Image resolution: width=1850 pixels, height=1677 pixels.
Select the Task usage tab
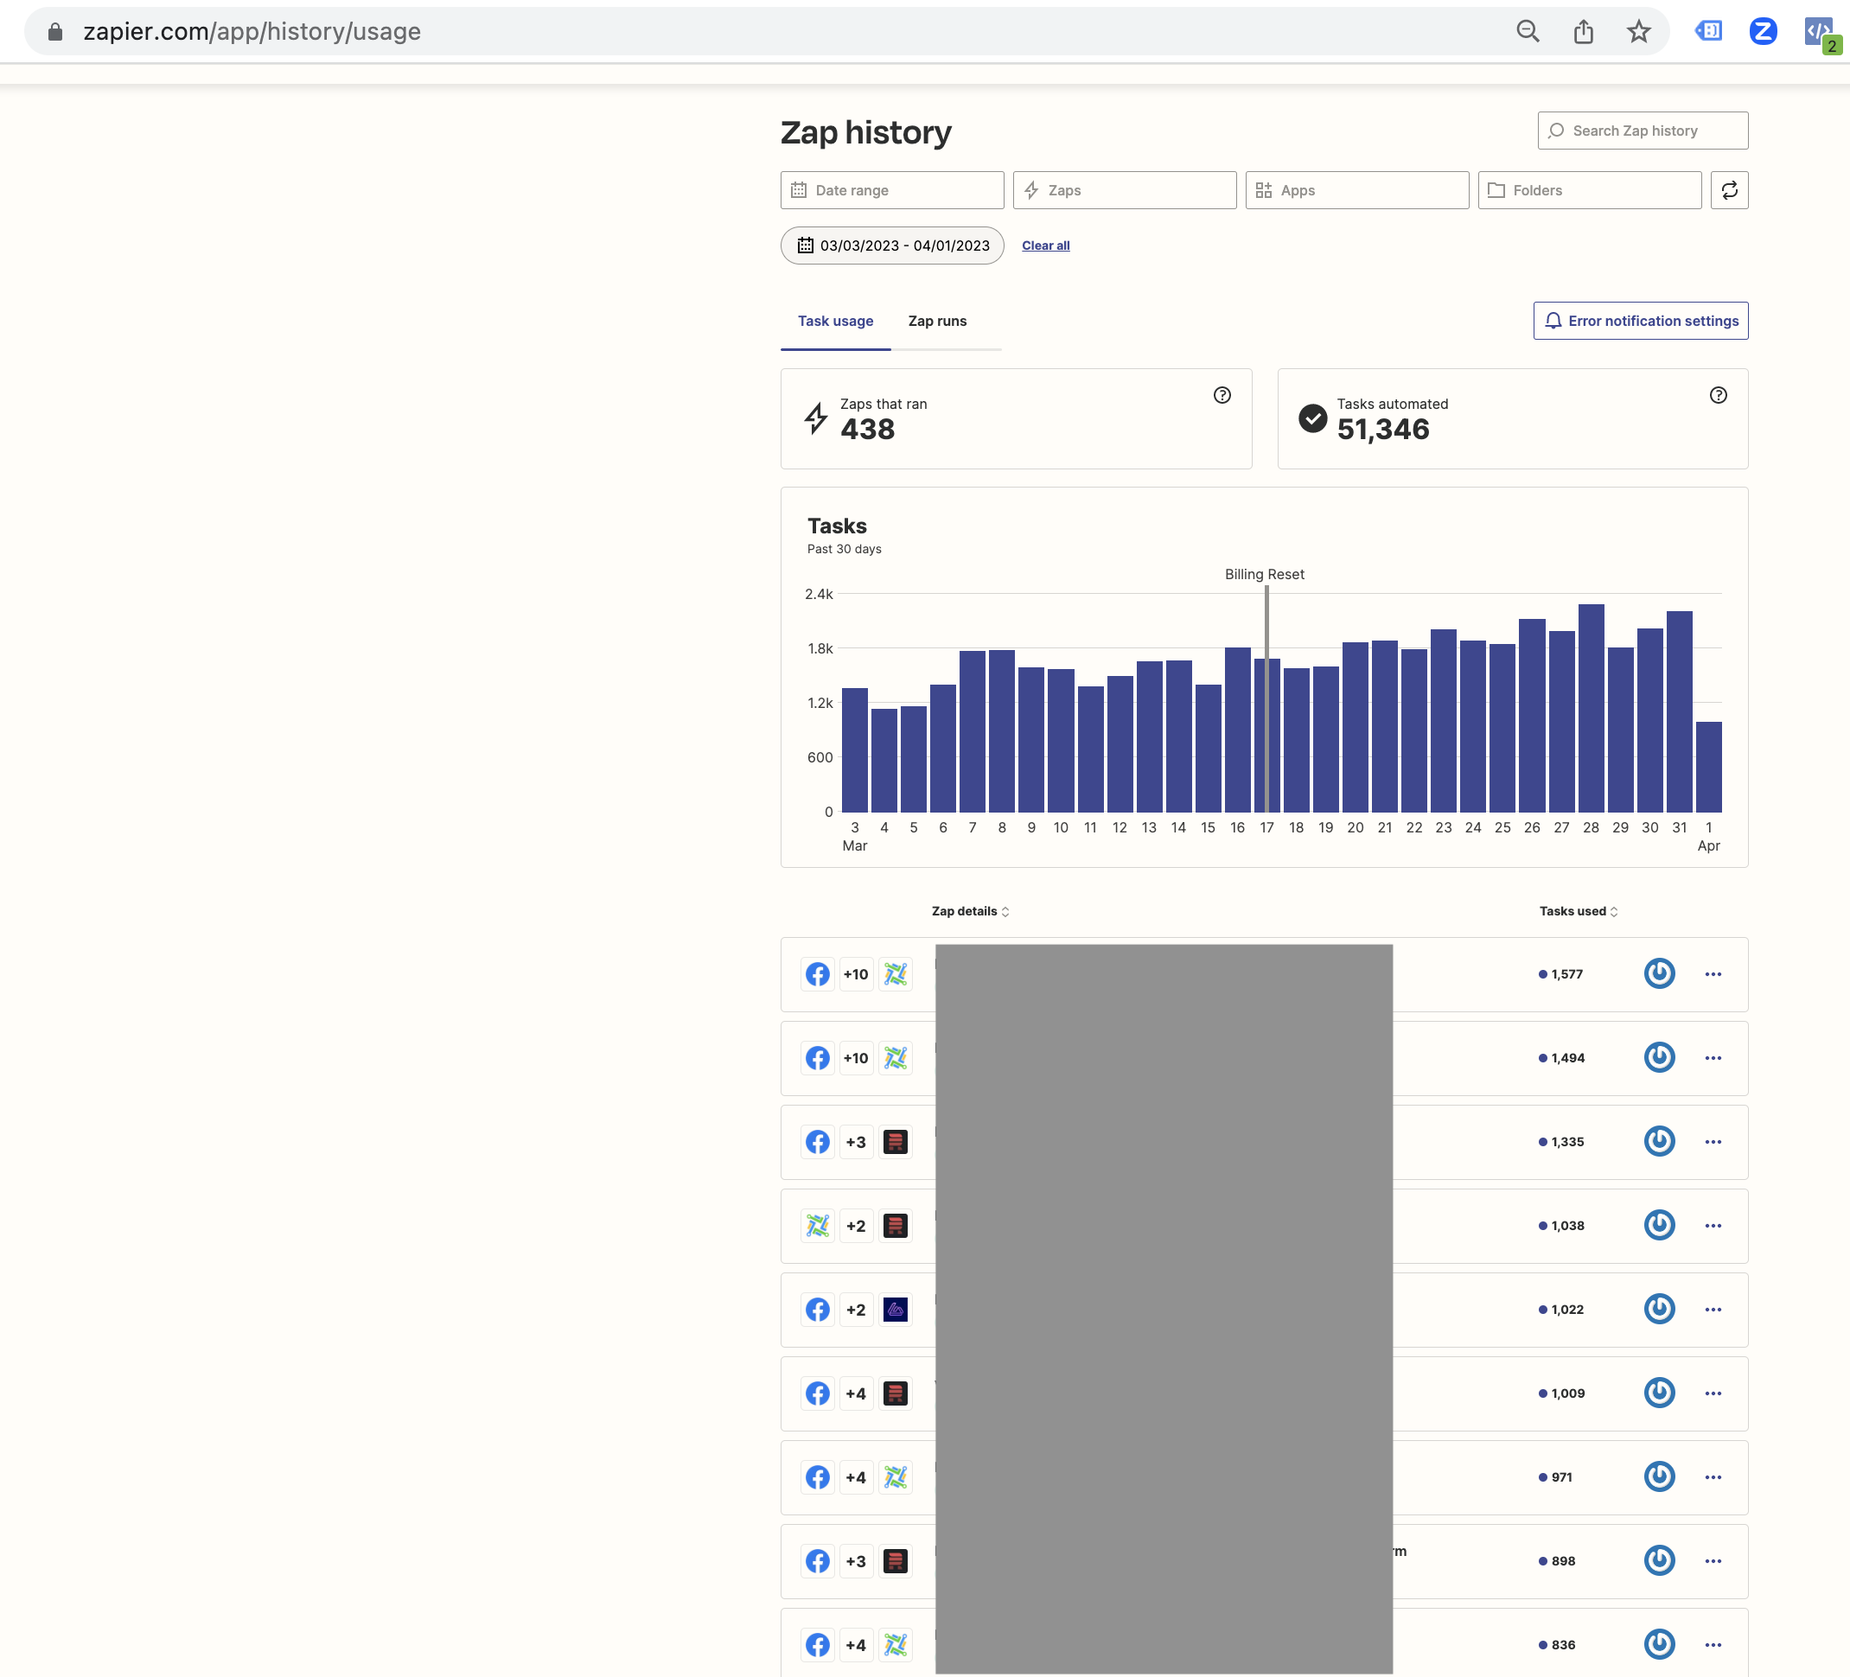(x=835, y=321)
